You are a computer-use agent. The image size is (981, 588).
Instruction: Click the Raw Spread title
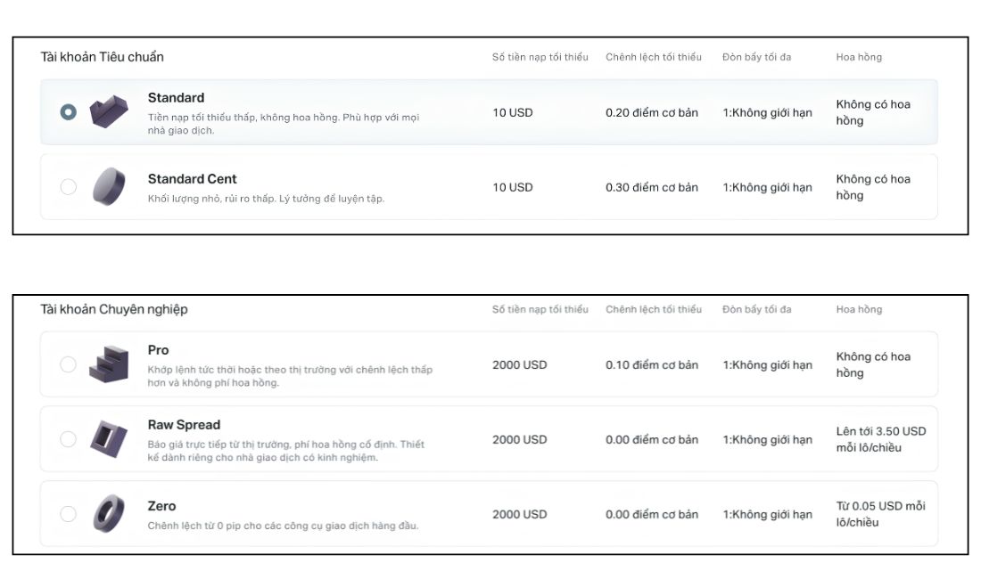[184, 425]
